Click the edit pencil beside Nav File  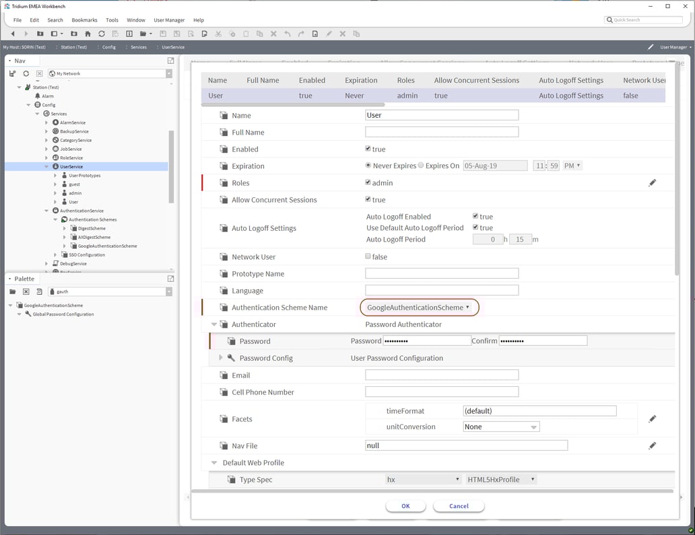coord(652,445)
